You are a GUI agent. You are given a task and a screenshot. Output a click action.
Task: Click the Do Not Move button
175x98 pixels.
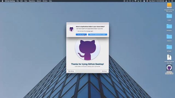[x=81, y=35]
